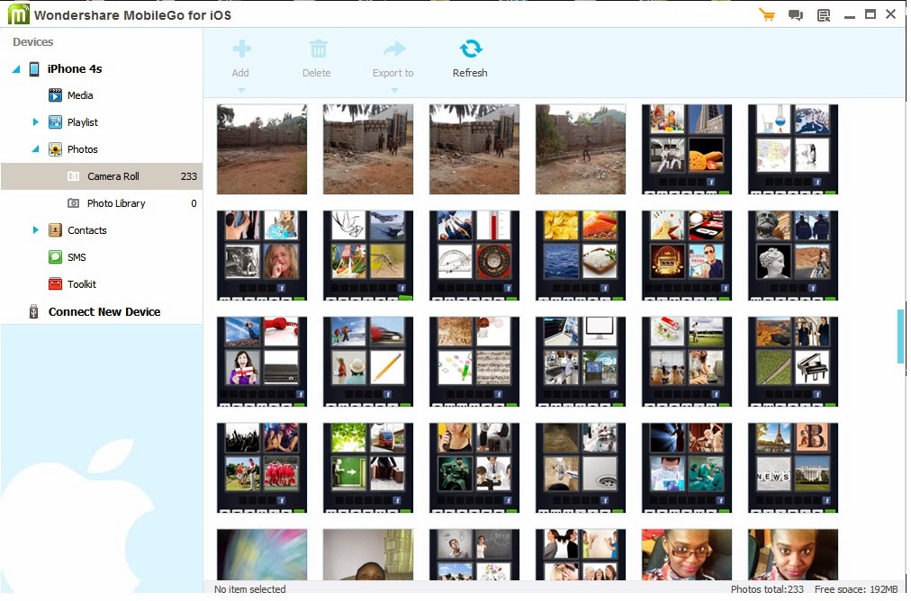Click the Delete label

317,73
